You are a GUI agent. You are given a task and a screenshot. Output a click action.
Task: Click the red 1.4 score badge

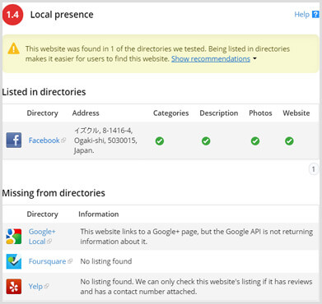(x=12, y=15)
